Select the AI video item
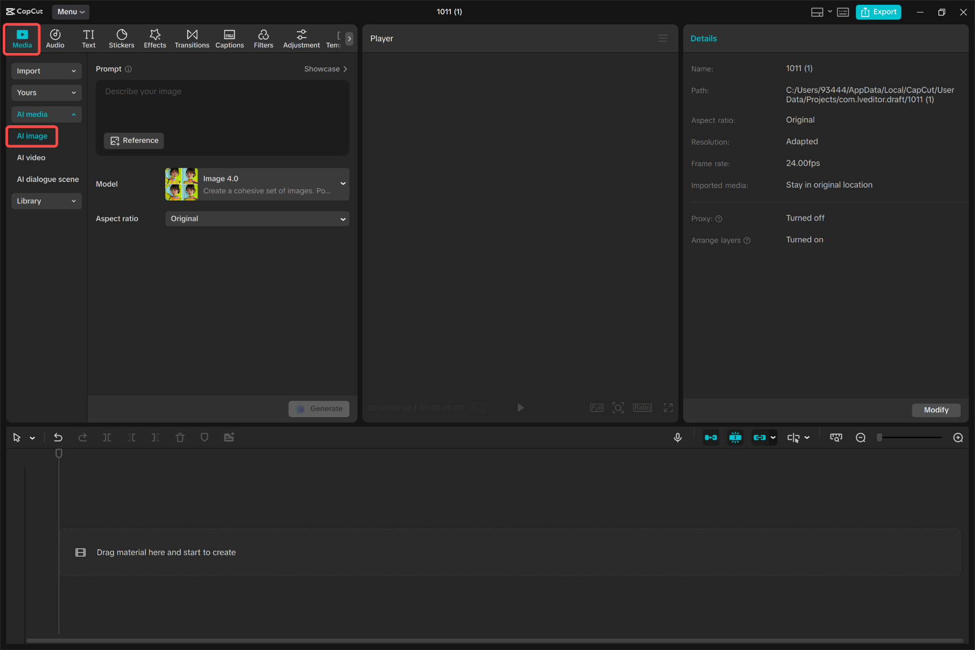Image resolution: width=975 pixels, height=650 pixels. point(31,158)
